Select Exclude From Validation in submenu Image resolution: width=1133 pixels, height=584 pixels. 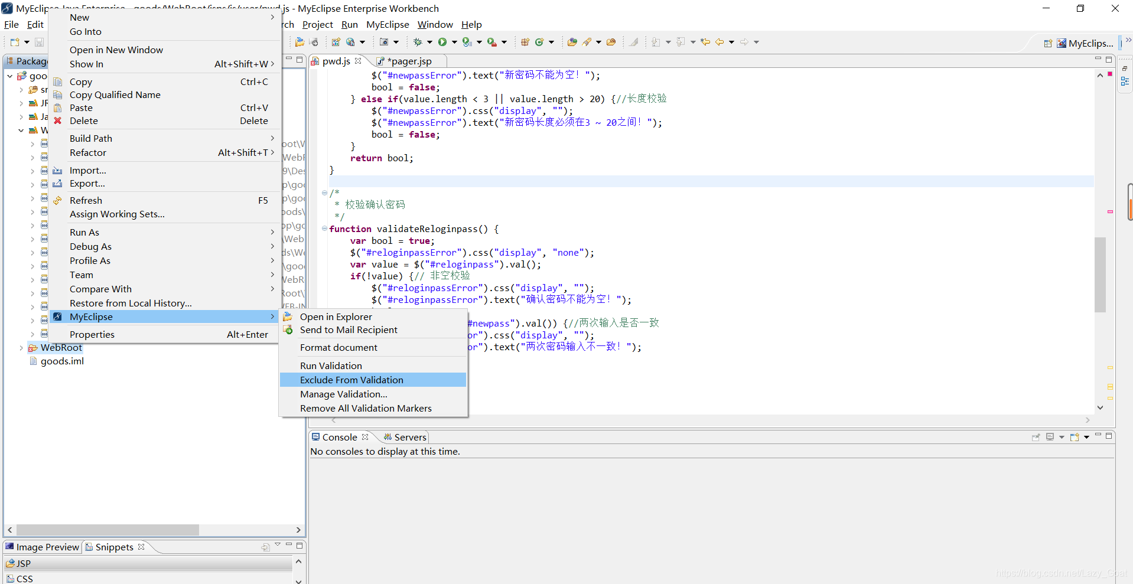[x=373, y=380]
